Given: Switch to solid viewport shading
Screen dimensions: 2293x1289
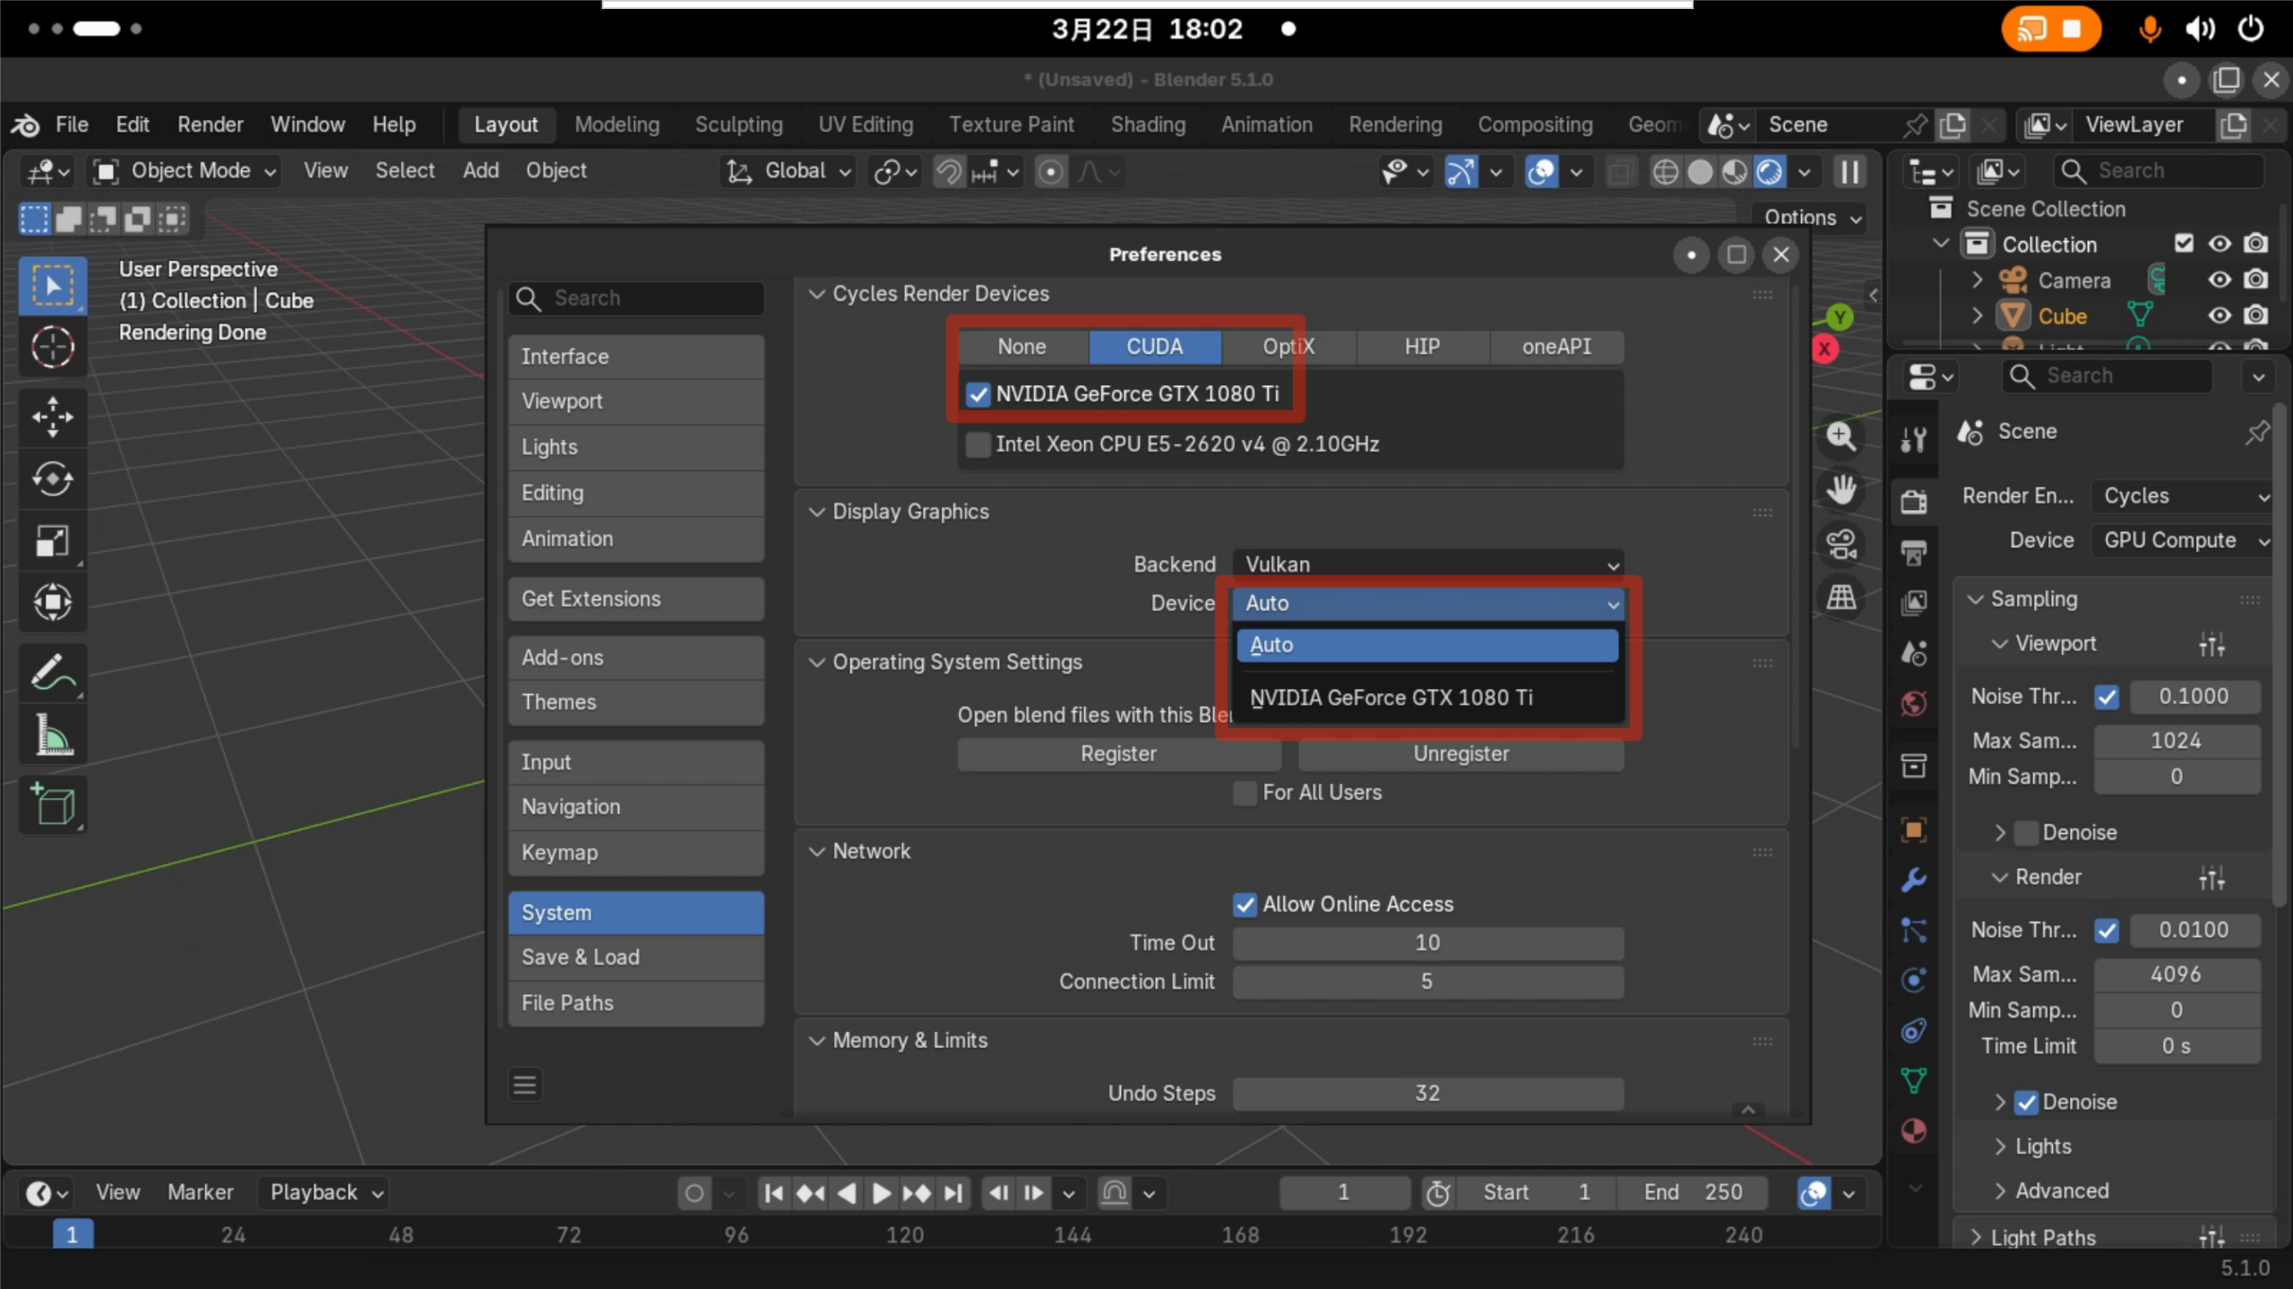Looking at the screenshot, I should [1700, 171].
